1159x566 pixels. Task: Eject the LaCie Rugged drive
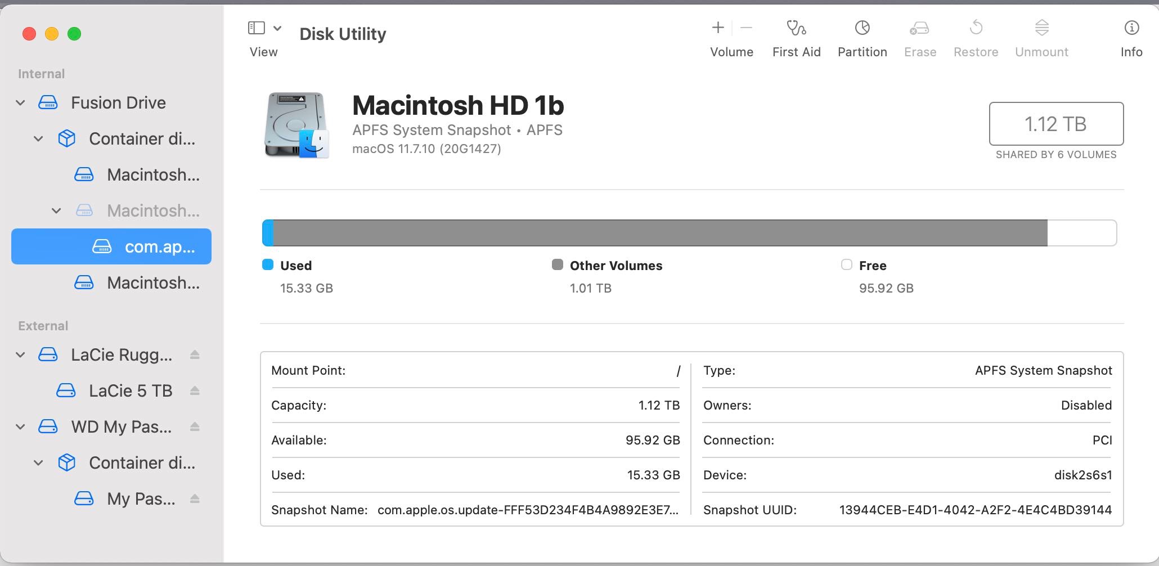195,355
